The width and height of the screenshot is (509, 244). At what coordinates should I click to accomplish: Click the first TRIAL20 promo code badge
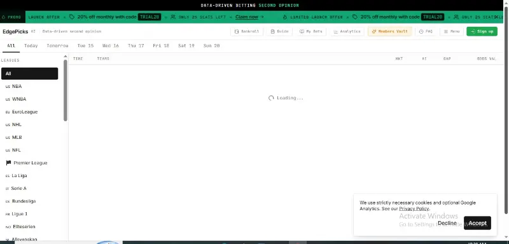point(150,17)
